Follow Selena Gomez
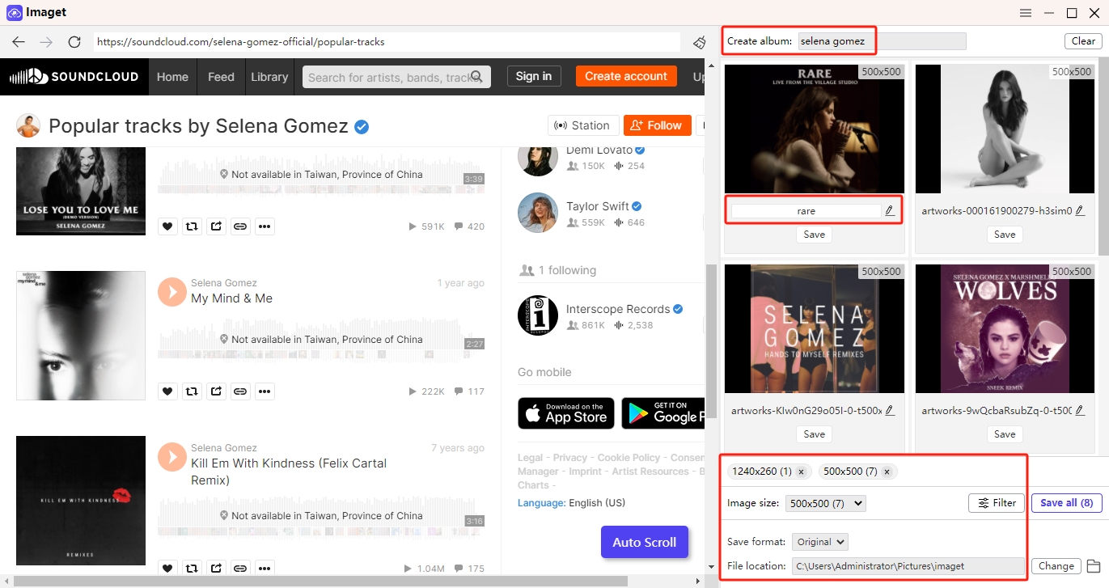 point(657,125)
